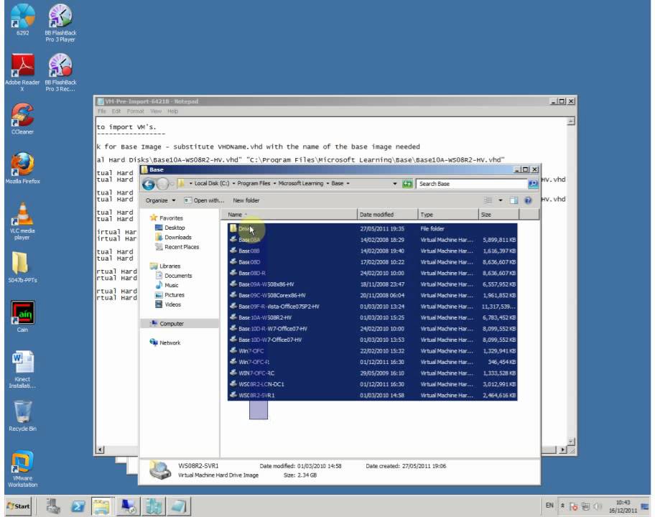
Task: Click the clock showing 10:43
Action: click(623, 506)
